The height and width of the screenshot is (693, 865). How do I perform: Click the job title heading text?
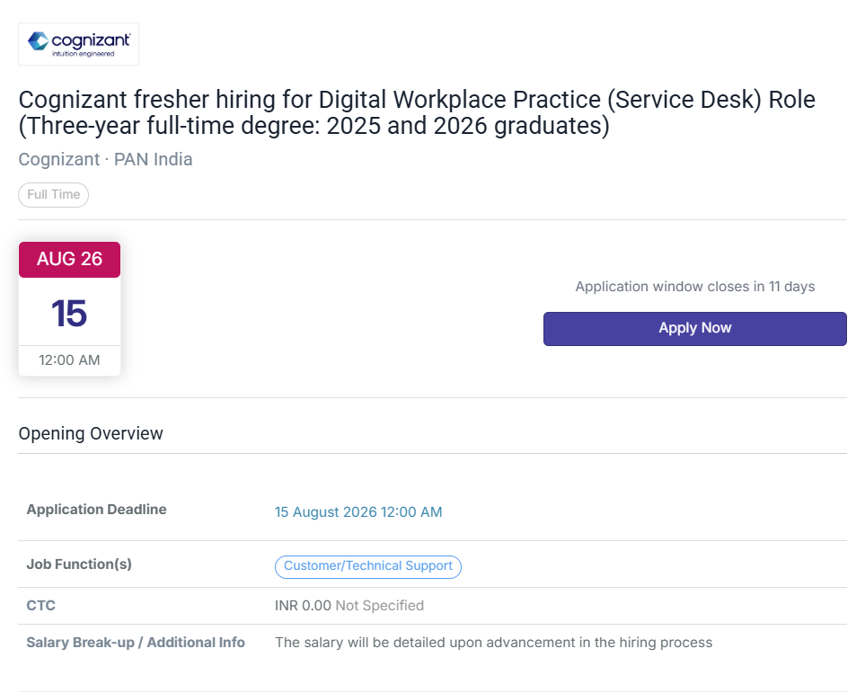pos(417,112)
